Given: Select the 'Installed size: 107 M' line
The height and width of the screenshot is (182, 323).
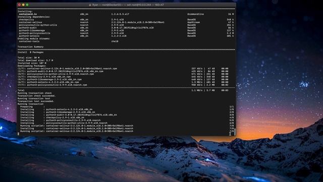Looking at the screenshot, I should tap(32, 63).
